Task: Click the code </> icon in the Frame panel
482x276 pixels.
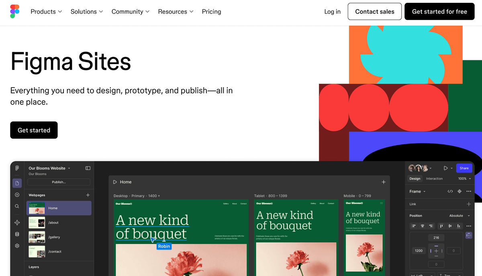Action: pyautogui.click(x=450, y=191)
